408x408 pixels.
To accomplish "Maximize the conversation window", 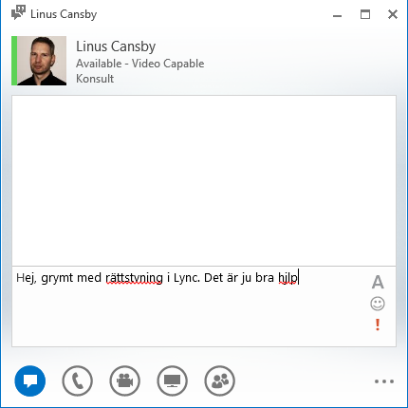I will coord(365,14).
